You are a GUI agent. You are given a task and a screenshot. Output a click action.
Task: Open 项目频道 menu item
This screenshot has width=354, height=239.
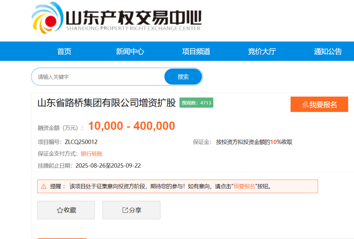point(196,51)
